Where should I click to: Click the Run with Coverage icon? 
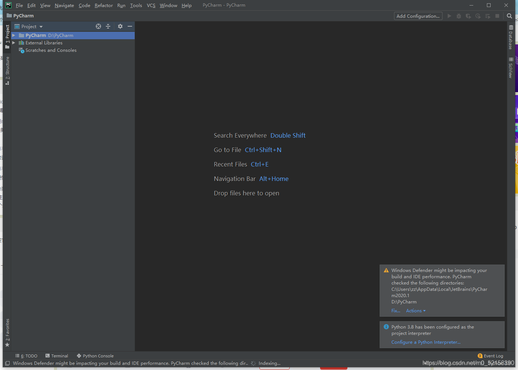pyautogui.click(x=468, y=16)
